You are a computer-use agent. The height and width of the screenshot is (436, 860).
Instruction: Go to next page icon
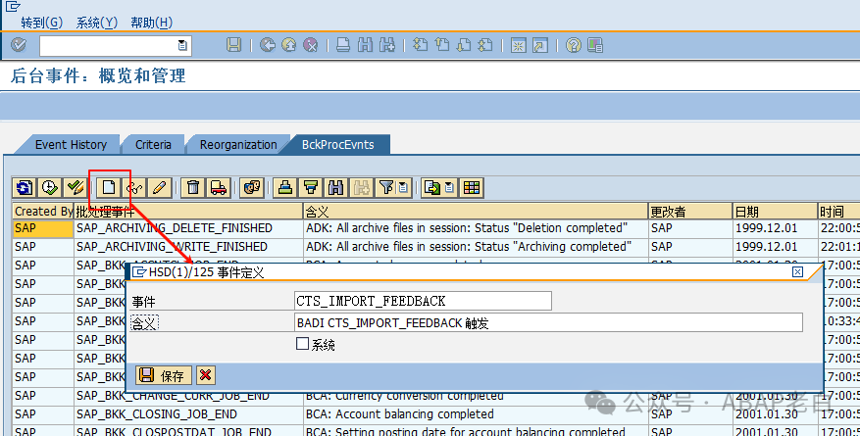464,45
